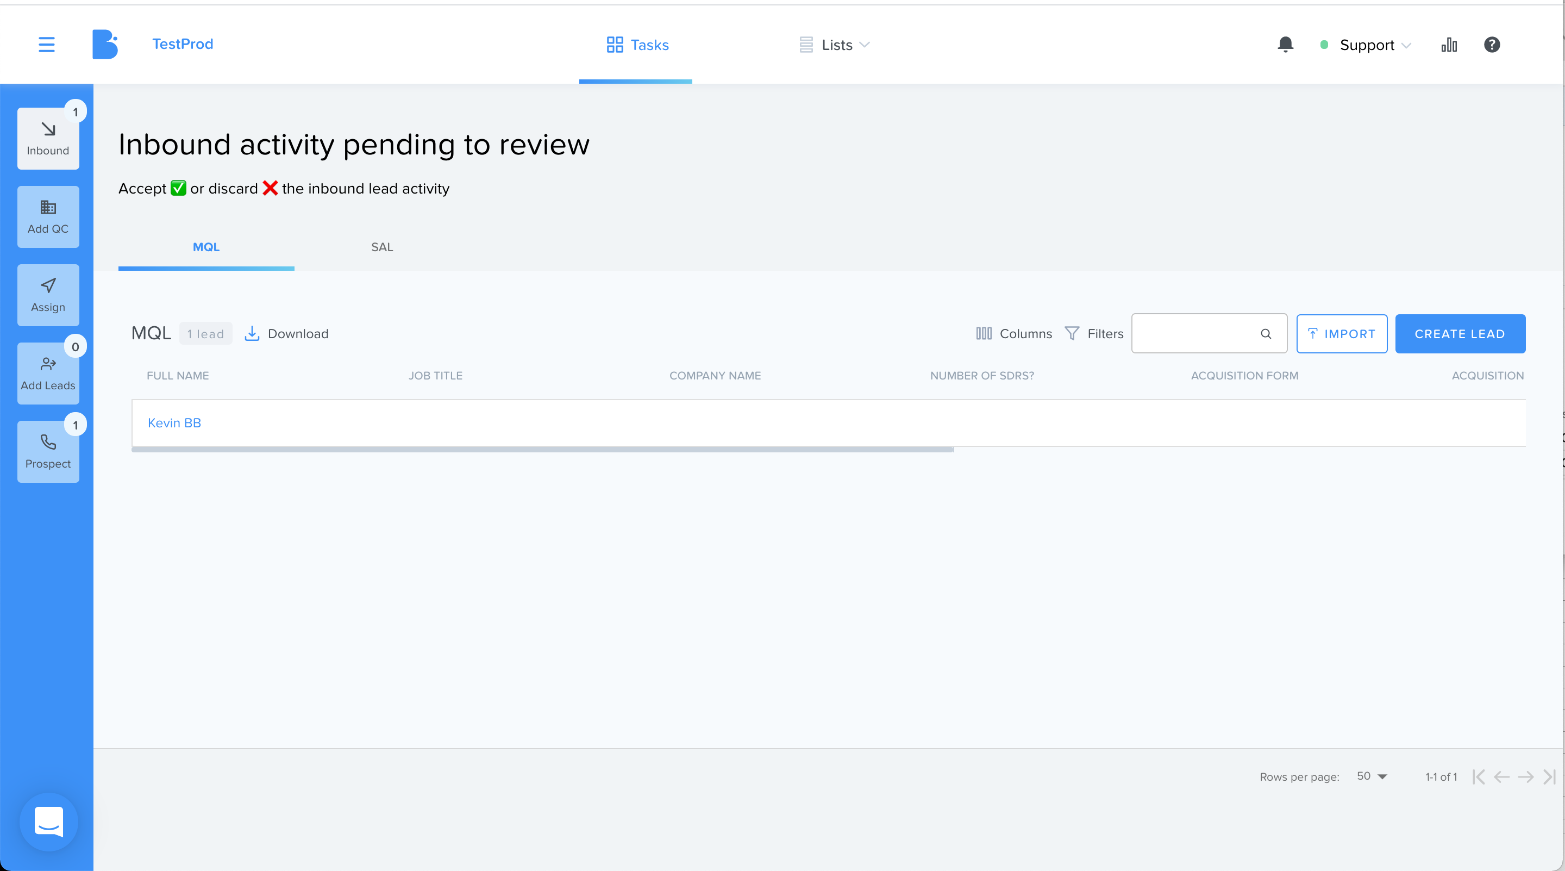
Task: Switch to the MQL tab
Action: (x=206, y=247)
